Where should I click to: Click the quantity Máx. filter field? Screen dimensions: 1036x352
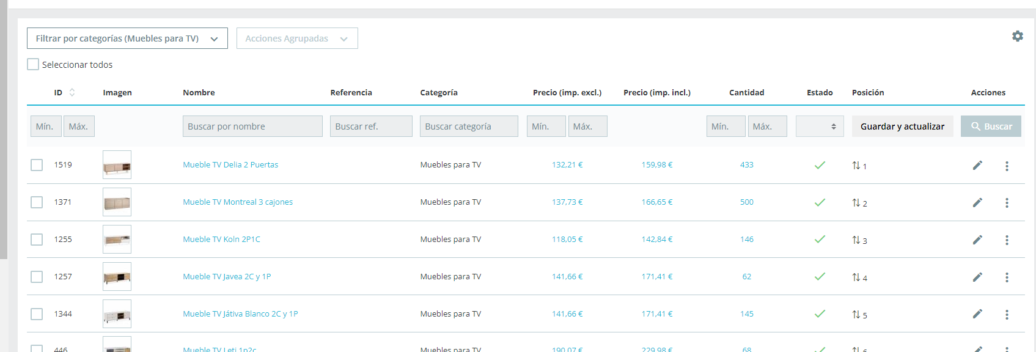pyautogui.click(x=768, y=127)
